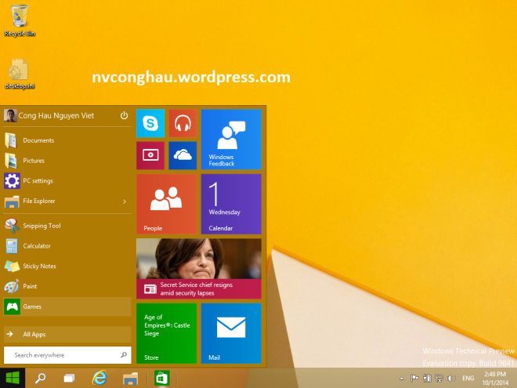Open PC settings
Viewport: 517px width, 388px height.
(x=67, y=181)
